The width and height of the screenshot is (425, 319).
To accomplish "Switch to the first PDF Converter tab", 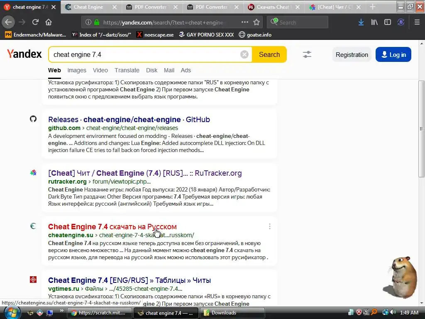I will tap(150, 7).
